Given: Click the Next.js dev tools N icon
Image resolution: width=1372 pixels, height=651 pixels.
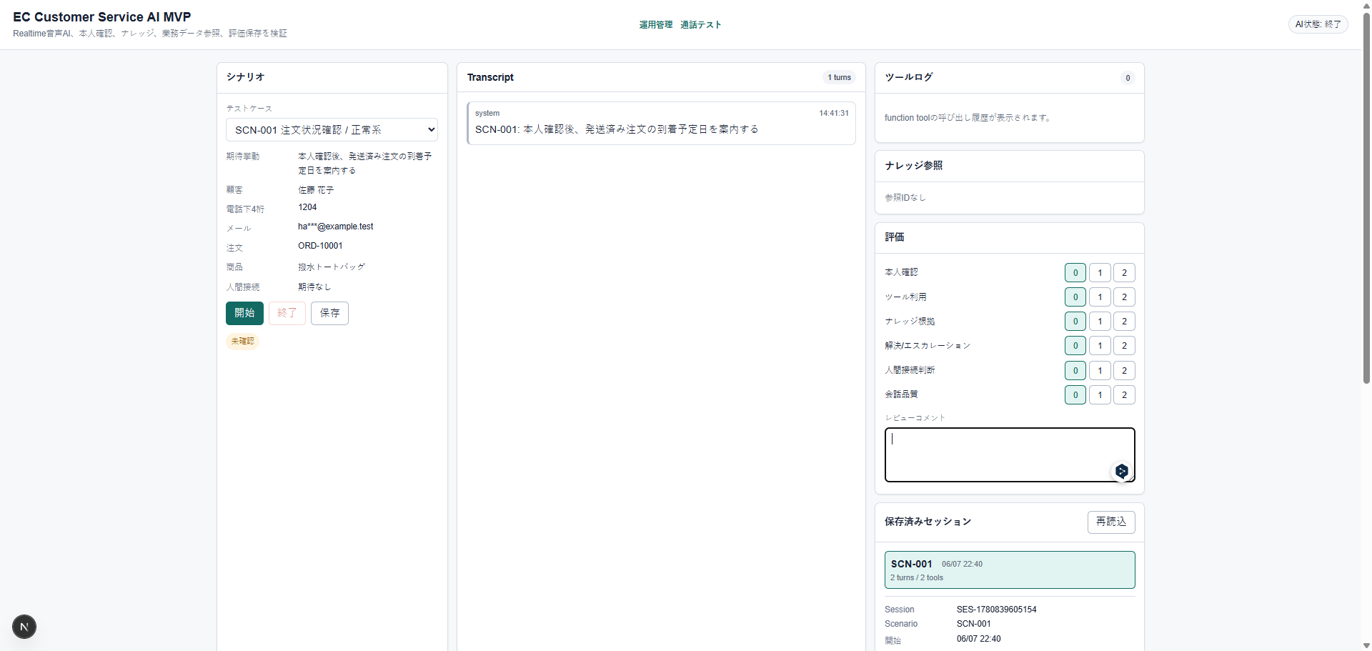Looking at the screenshot, I should pyautogui.click(x=24, y=627).
